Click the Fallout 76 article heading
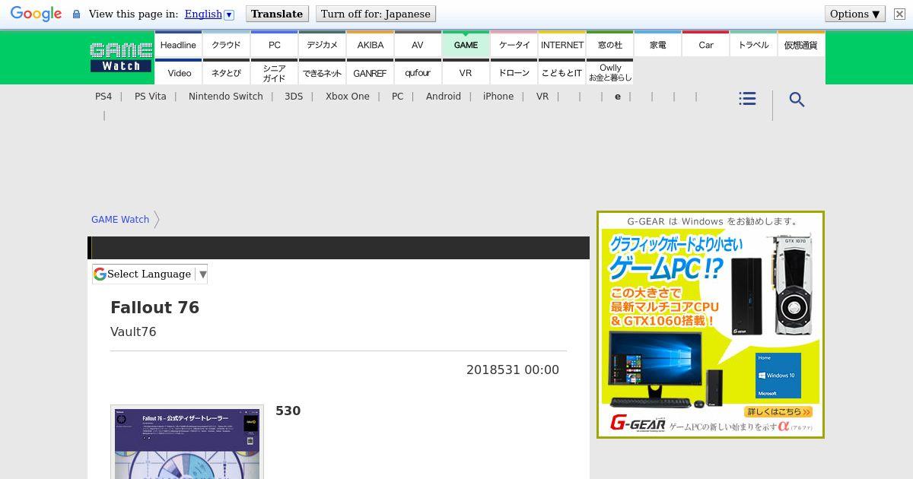 [x=154, y=307]
